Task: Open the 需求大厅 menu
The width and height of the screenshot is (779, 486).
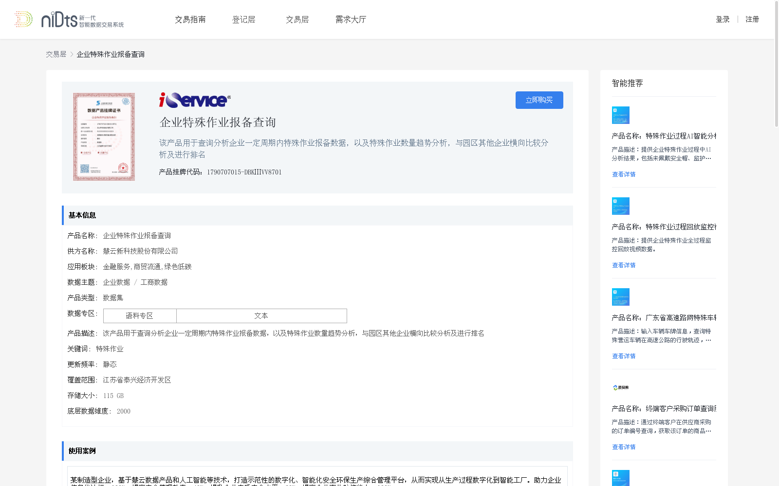Action: click(351, 19)
